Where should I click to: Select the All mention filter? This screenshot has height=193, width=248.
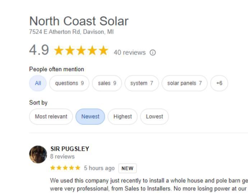pos(38,83)
